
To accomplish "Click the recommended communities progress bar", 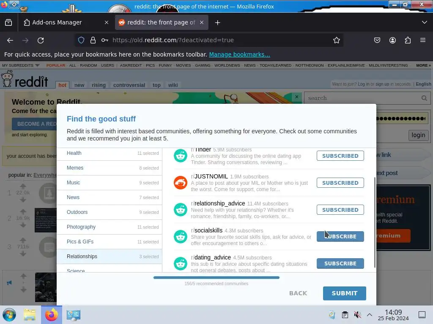I will [216, 278].
